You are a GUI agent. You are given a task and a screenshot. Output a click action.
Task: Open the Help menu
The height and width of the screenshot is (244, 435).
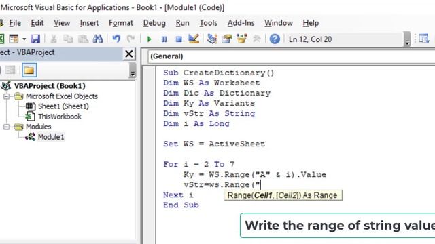[x=311, y=23]
